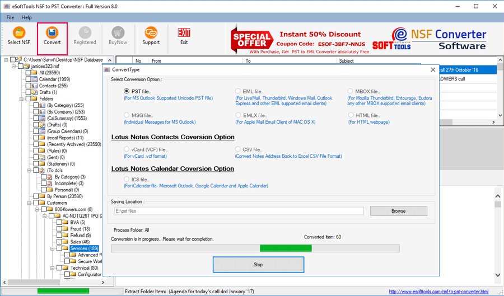Viewport: 504px width, 296px height.
Task: Click the Convert toolbar icon
Action: pyautogui.click(x=52, y=33)
